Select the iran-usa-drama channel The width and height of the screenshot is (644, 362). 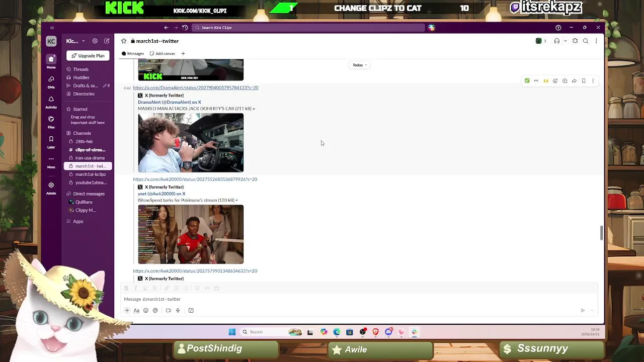point(88,158)
